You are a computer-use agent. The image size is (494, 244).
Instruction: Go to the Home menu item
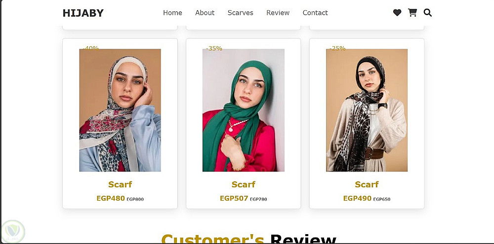172,13
